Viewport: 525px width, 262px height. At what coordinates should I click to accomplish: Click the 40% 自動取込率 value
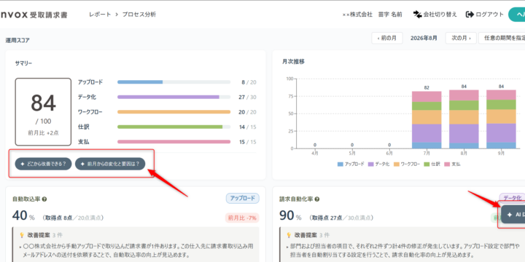coord(23,216)
